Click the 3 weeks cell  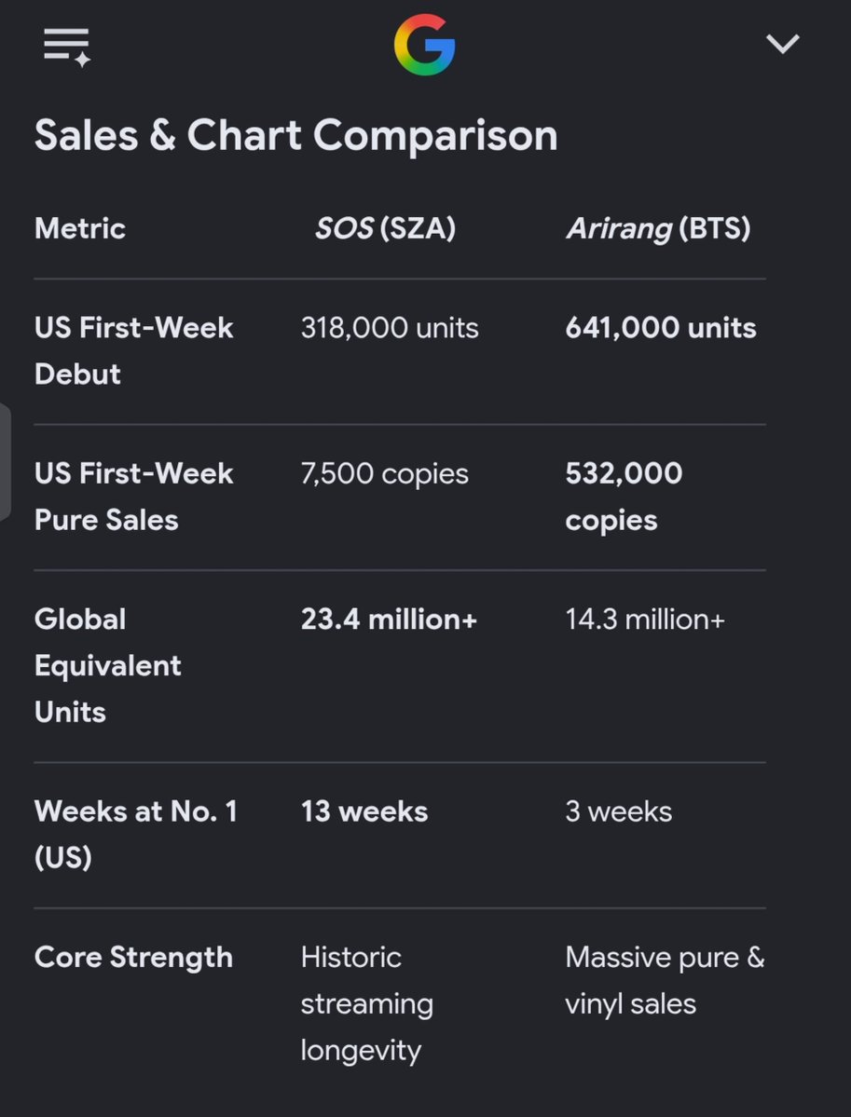(619, 811)
